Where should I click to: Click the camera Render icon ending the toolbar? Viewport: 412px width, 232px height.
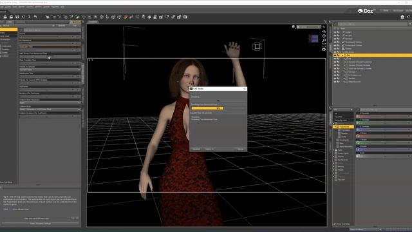click(185, 17)
